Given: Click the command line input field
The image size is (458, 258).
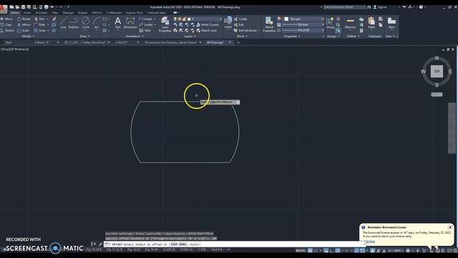Looking at the screenshot, I should click(x=235, y=244).
